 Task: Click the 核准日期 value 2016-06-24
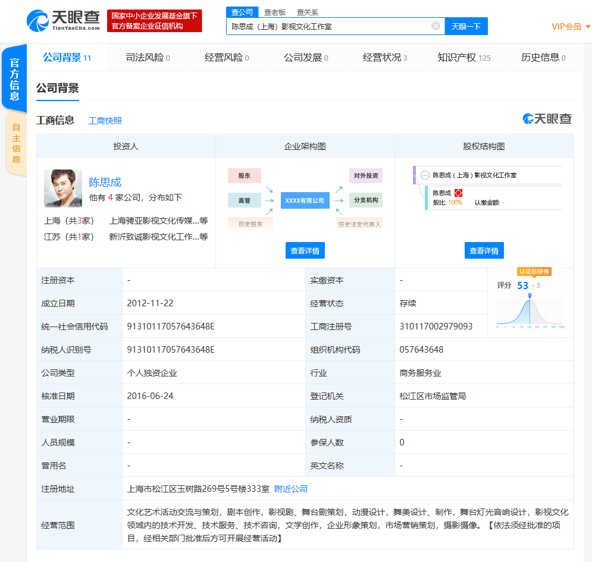coord(151,396)
